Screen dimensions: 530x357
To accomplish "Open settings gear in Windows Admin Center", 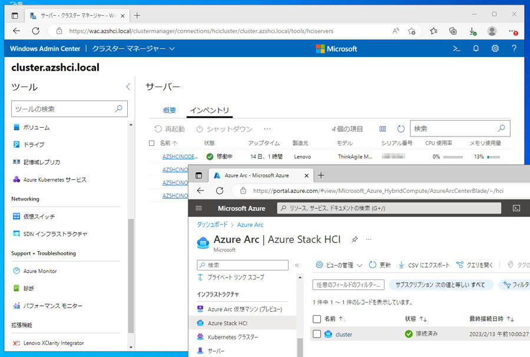I will pos(495,49).
